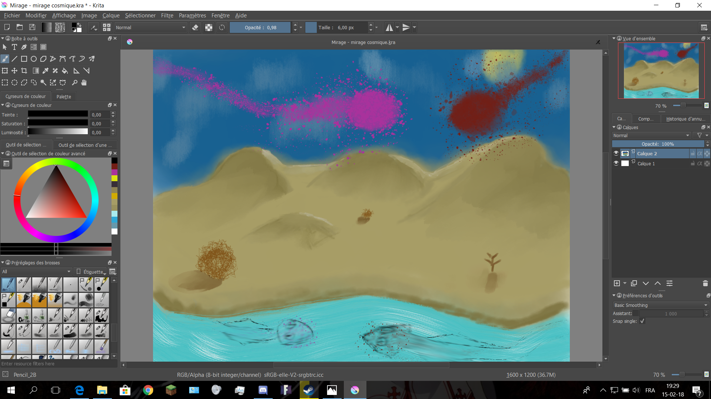The width and height of the screenshot is (711, 399).
Task: Open Basic Smoothing dropdown
Action: pos(660,305)
